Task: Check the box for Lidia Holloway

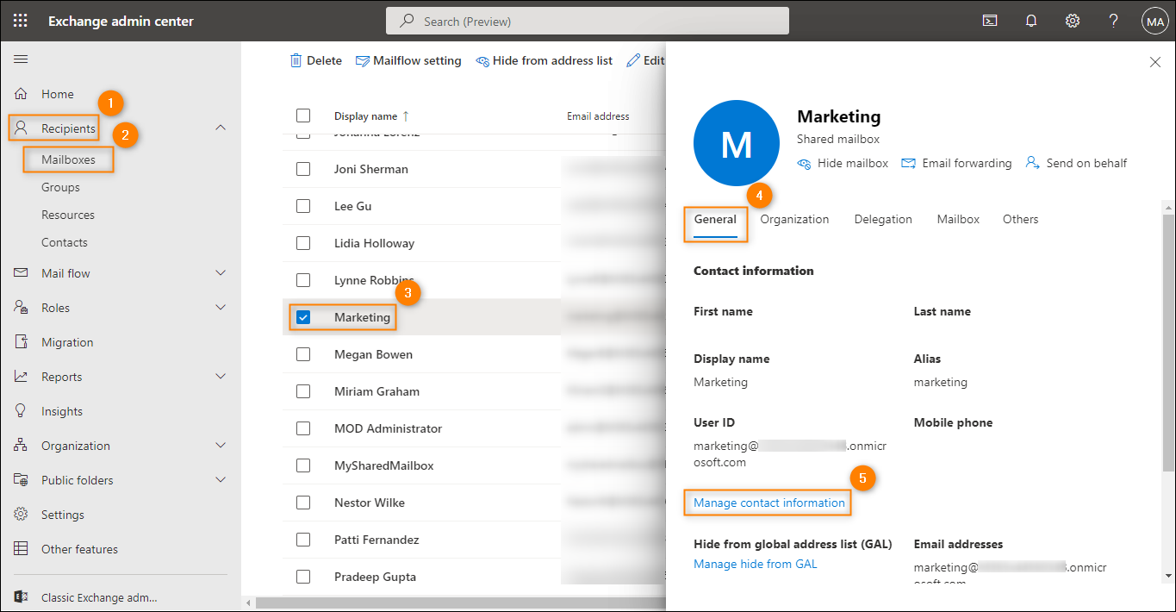Action: 303,243
